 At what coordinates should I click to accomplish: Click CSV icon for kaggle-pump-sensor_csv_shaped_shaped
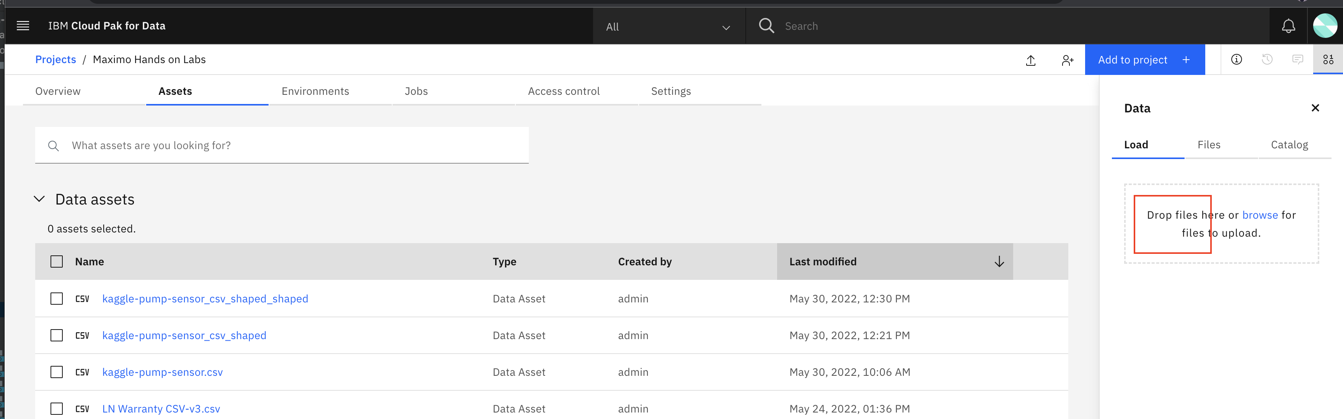coord(82,299)
